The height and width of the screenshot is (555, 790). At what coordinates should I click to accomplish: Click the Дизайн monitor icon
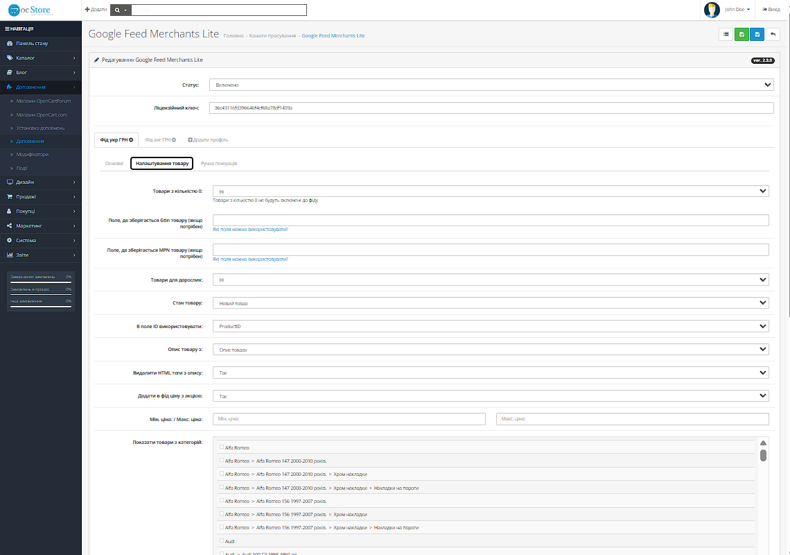9,182
